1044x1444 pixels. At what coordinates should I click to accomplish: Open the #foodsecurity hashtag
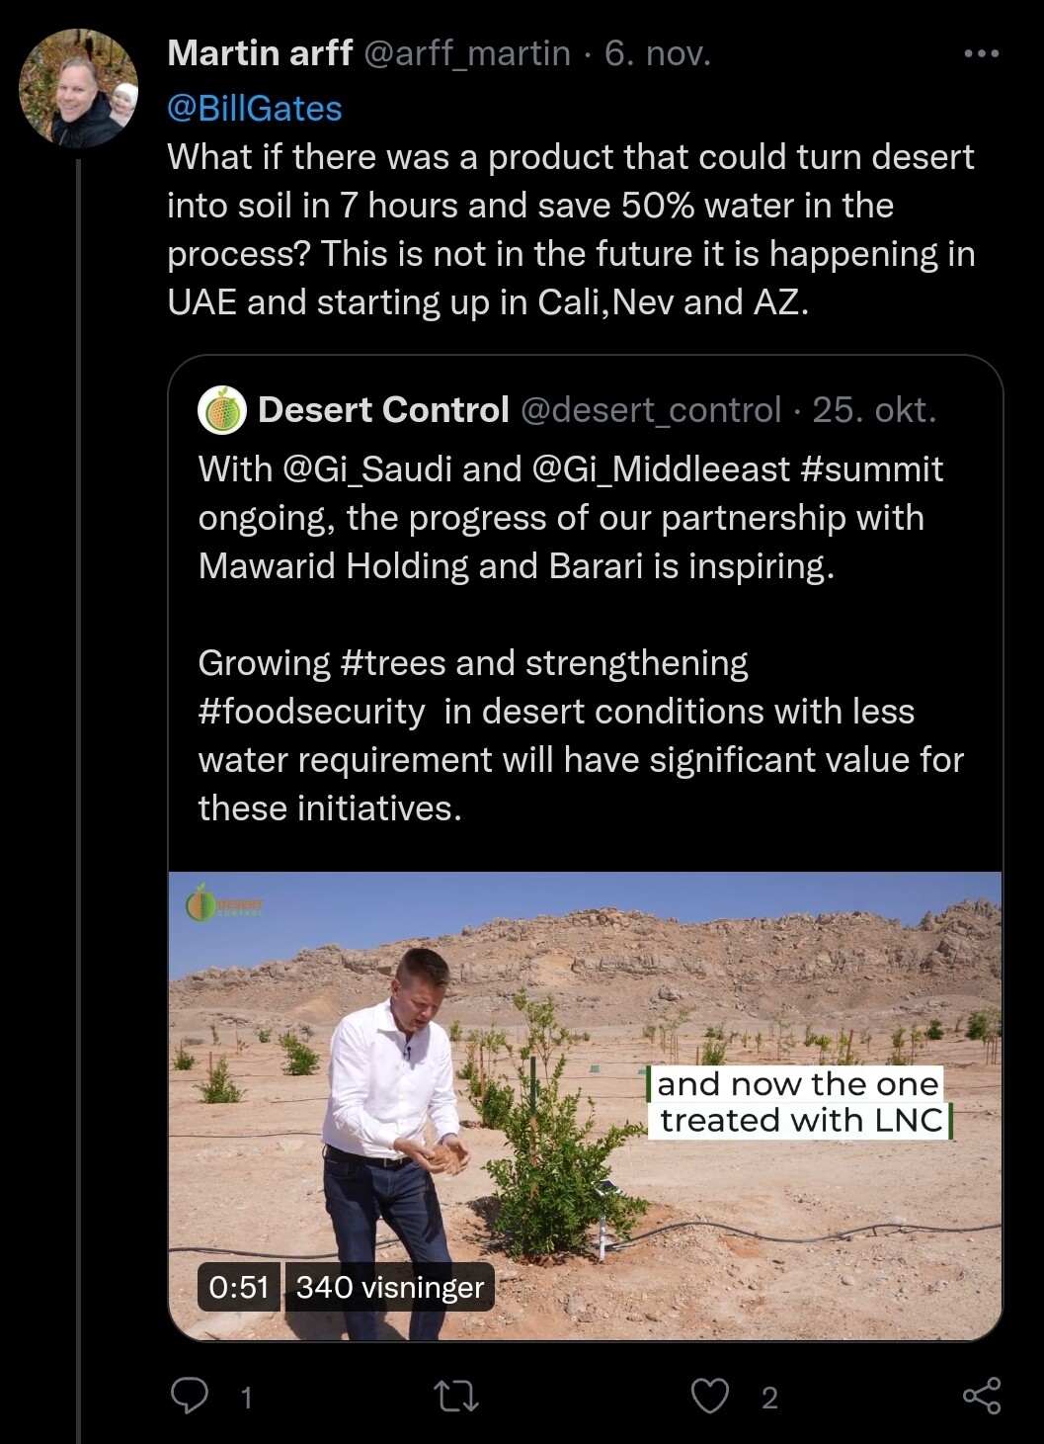tap(311, 712)
